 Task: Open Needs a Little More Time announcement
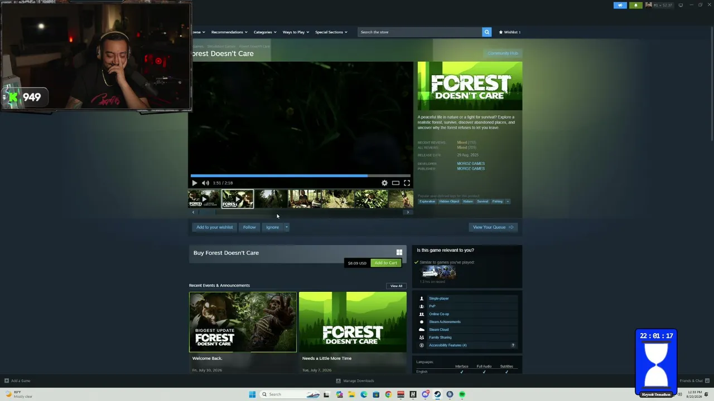tap(353, 332)
